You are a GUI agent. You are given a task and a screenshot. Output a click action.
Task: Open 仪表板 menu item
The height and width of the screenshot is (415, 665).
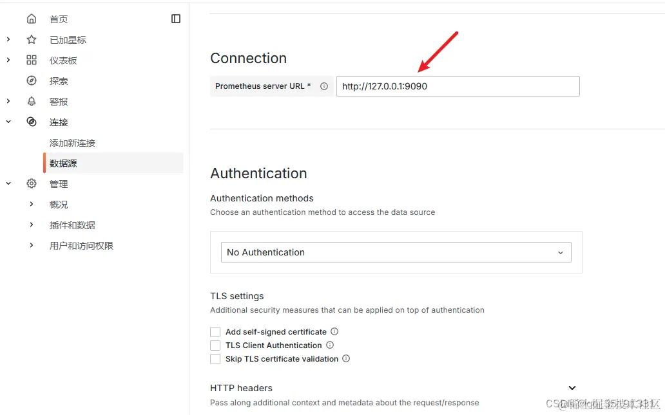[x=63, y=60]
